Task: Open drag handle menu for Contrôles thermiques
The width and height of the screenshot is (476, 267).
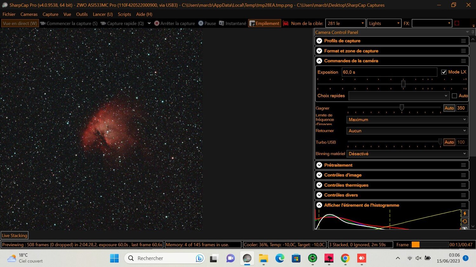Action: (x=463, y=185)
